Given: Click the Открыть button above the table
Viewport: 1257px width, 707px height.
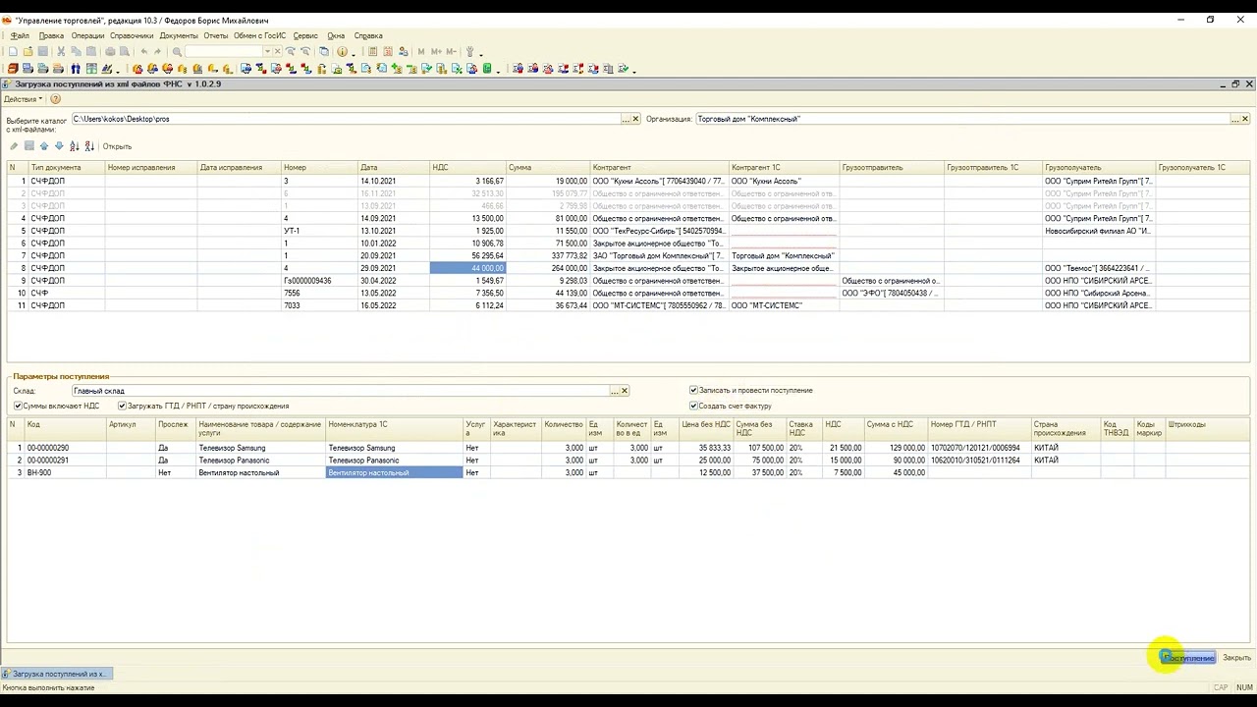Looking at the screenshot, I should pos(117,146).
